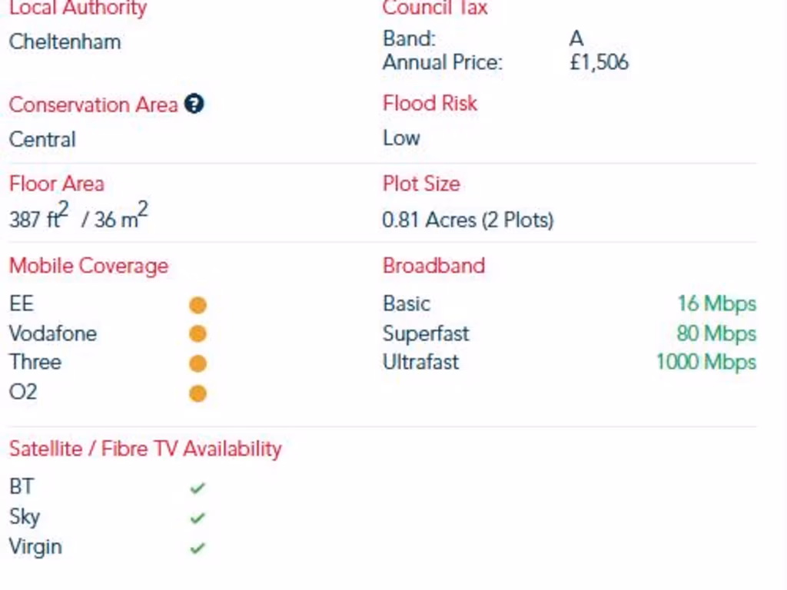Image resolution: width=787 pixels, height=590 pixels.
Task: Click the Council Tax annual price £1,506
Action: pyautogui.click(x=599, y=62)
